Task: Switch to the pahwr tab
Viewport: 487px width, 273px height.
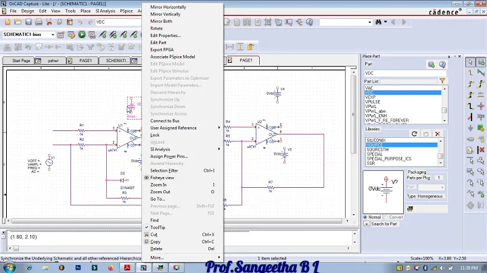Action: point(50,61)
